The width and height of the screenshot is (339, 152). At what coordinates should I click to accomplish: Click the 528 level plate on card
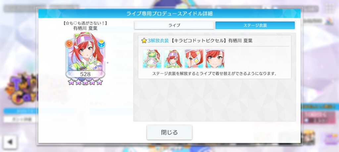pyautogui.click(x=85, y=74)
